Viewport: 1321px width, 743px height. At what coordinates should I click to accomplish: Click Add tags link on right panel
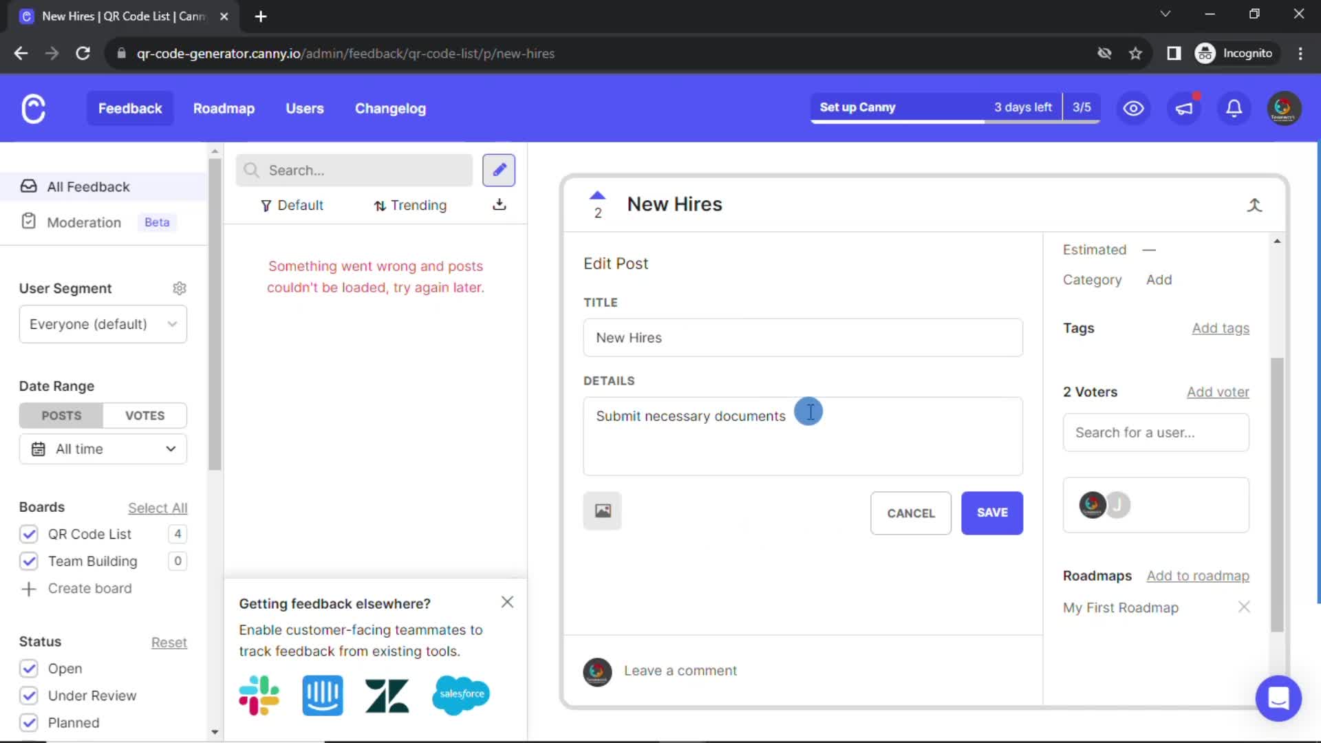coord(1221,327)
